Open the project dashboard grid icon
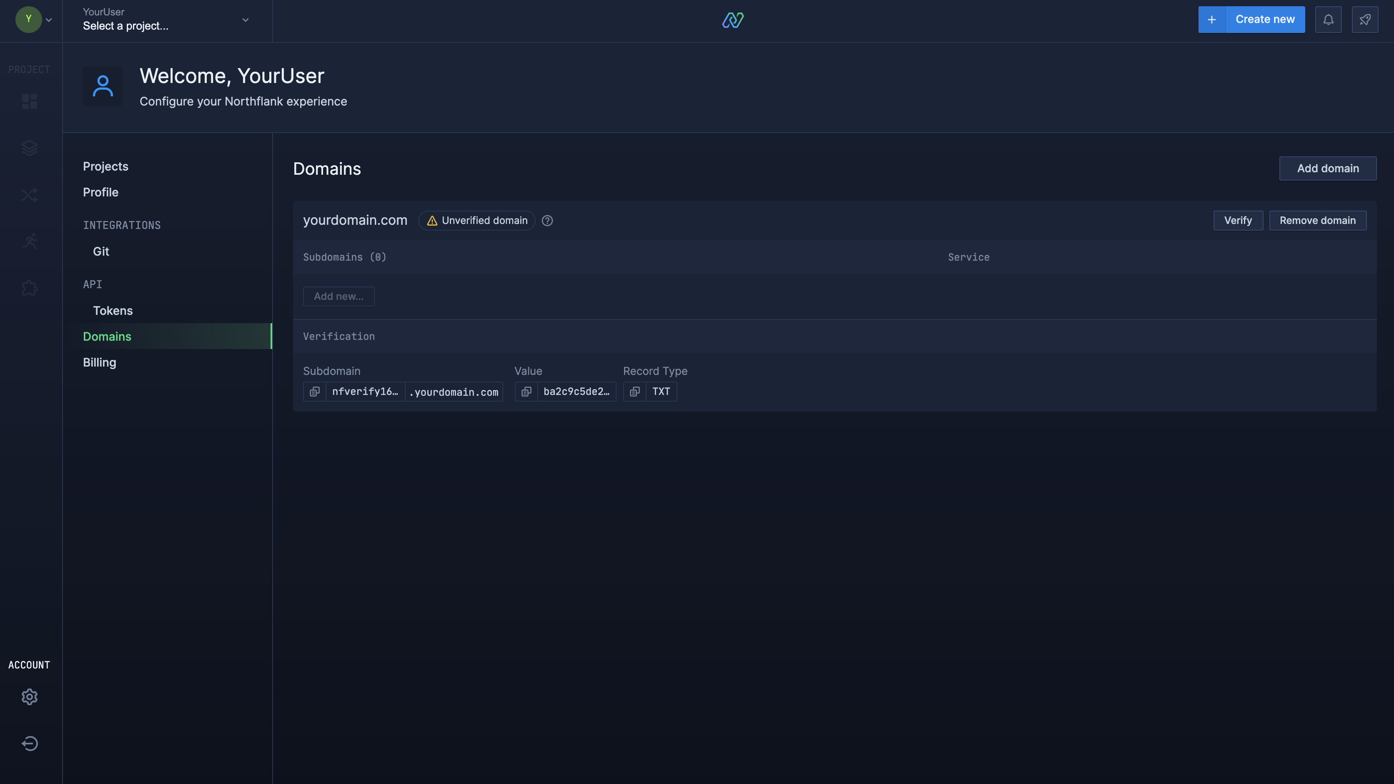Image resolution: width=1394 pixels, height=784 pixels. point(30,101)
